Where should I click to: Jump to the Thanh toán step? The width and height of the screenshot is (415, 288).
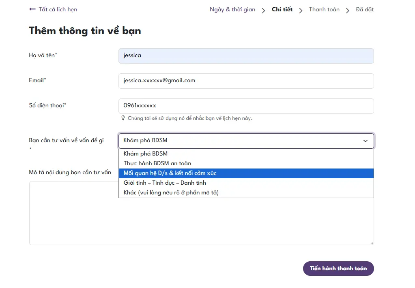[324, 9]
